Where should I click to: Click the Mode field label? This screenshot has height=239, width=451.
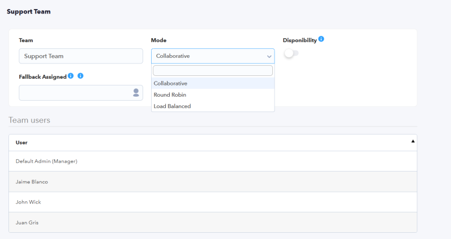pyautogui.click(x=159, y=40)
